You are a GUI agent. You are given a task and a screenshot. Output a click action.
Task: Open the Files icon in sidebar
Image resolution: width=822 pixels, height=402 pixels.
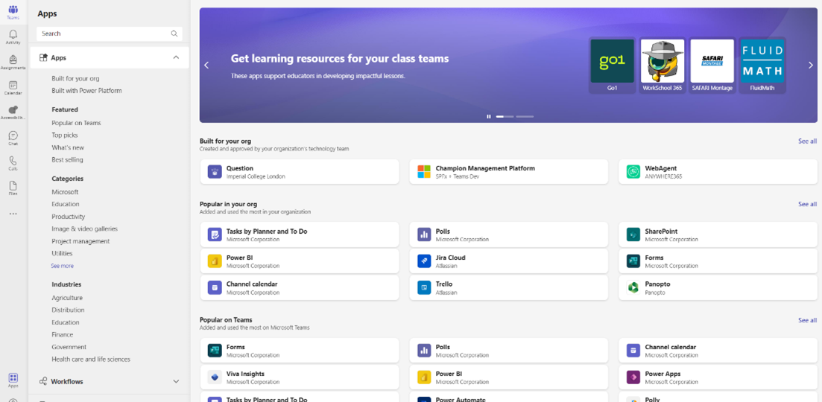coord(13,188)
